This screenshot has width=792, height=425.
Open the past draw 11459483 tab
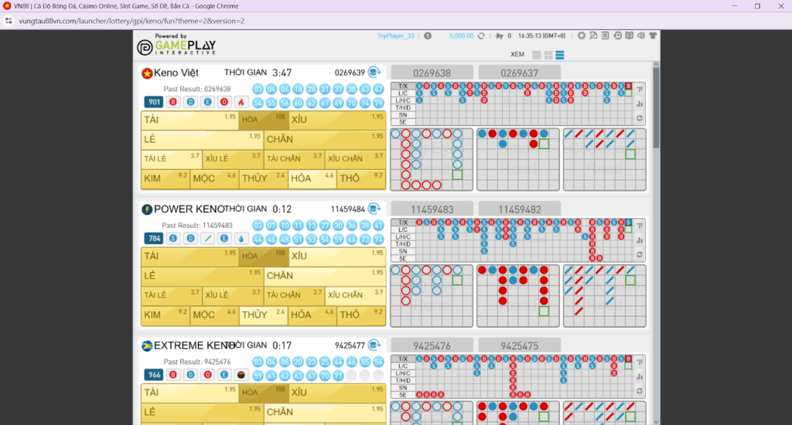(432, 209)
